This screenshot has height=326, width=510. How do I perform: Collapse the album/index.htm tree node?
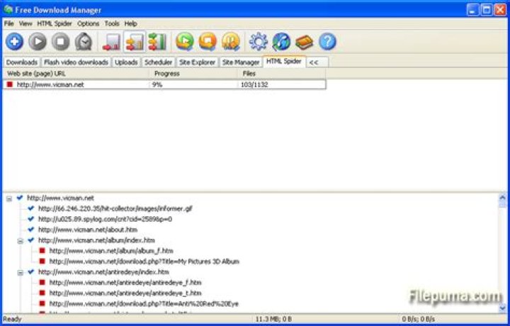(x=20, y=241)
